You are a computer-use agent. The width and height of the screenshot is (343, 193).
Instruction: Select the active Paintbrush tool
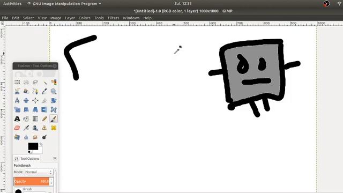[x=54, y=118]
